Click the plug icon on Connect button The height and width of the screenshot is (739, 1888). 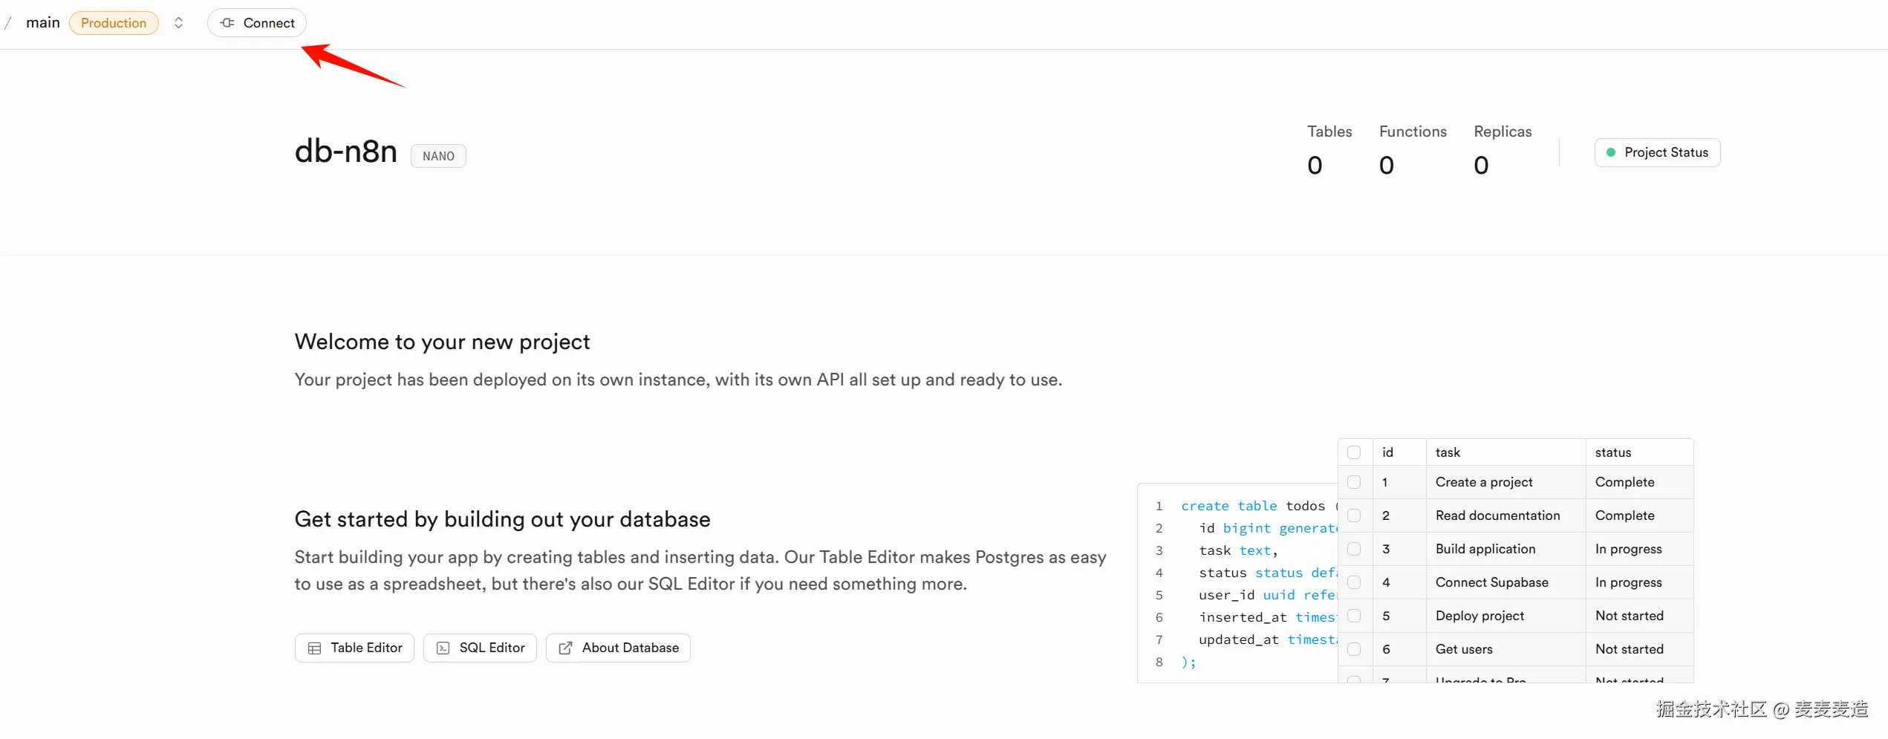point(228,23)
